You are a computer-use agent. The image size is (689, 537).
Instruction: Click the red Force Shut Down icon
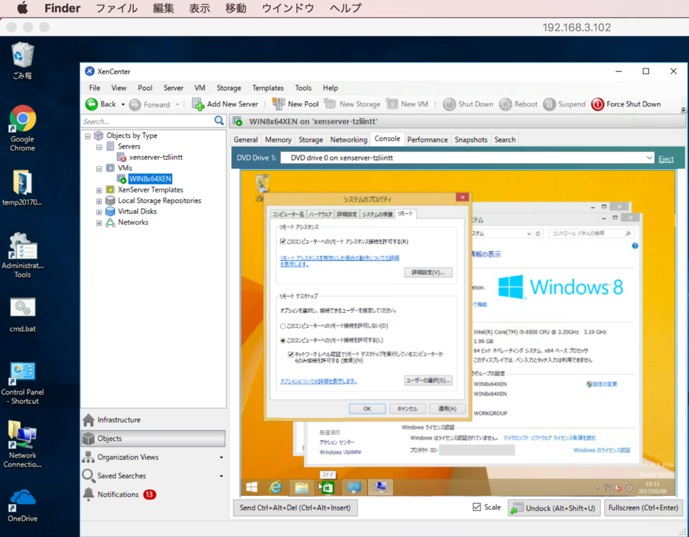coord(597,104)
